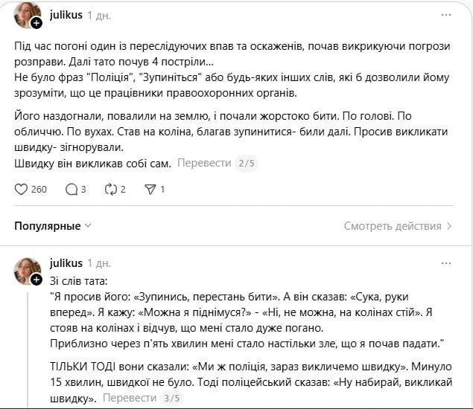Click follow plus badge on second avatar
This screenshot has height=409, width=473.
pyautogui.click(x=36, y=279)
